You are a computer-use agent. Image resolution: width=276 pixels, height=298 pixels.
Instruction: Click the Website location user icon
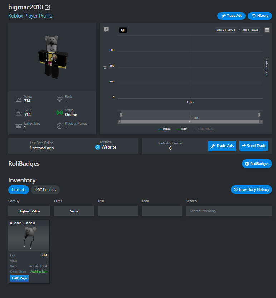click(x=98, y=147)
